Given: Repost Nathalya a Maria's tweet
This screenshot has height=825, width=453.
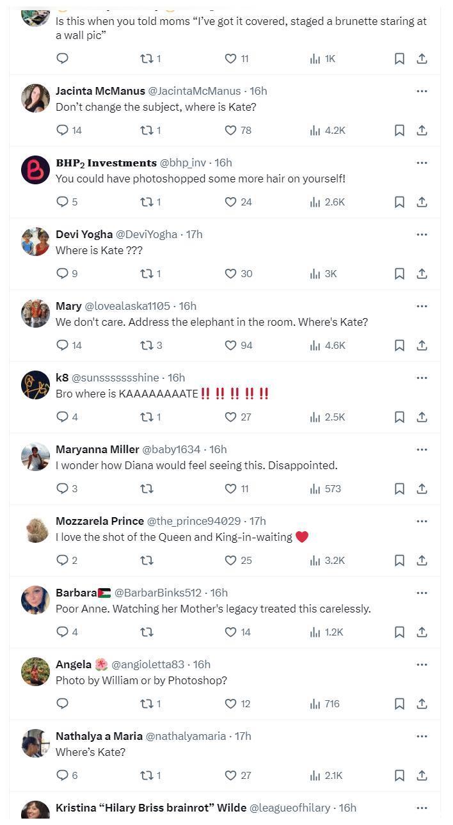Looking at the screenshot, I should 147,776.
